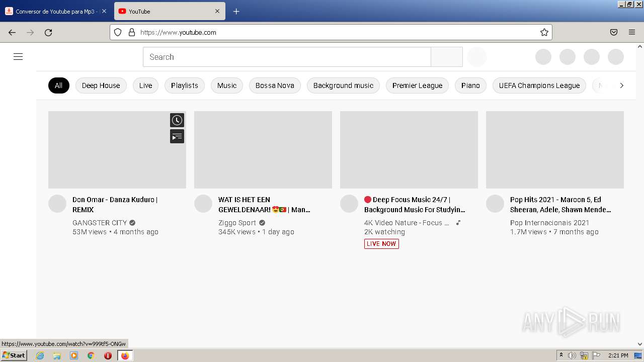Go back with the browser back arrow
Screen dimensions: 644x362
(x=12, y=32)
